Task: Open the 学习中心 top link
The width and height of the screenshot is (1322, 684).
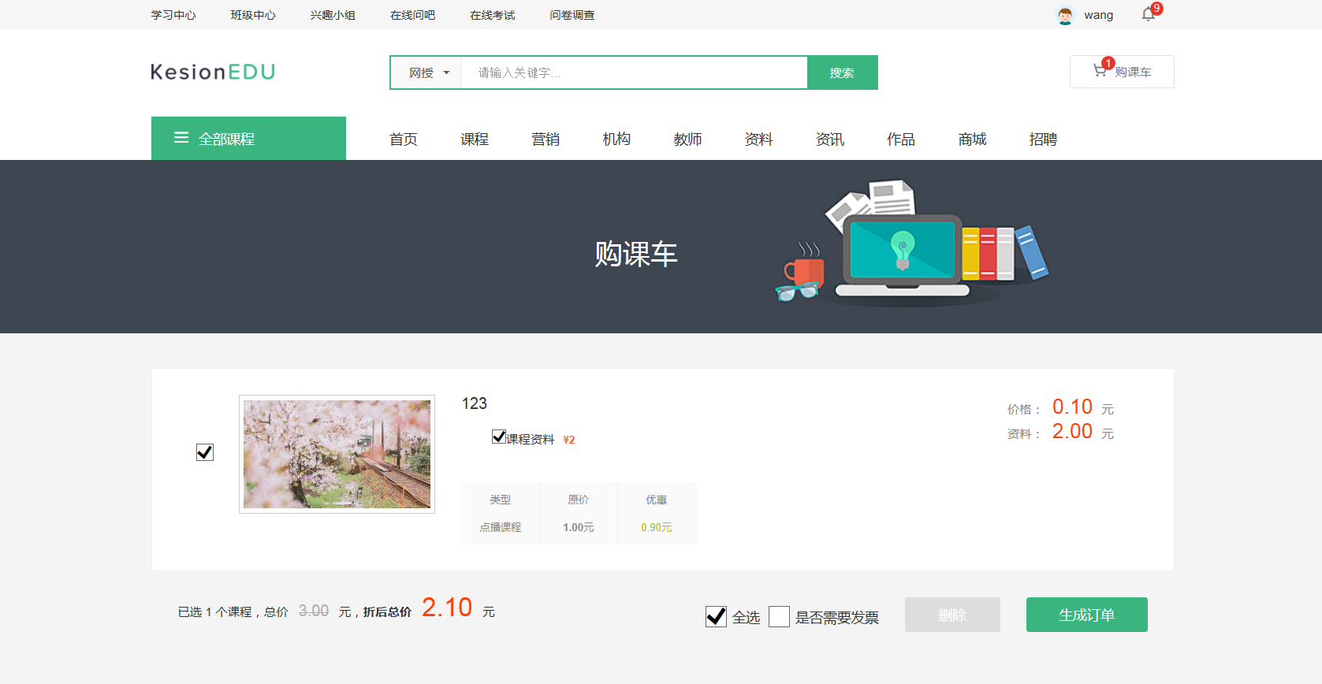Action: tap(173, 15)
